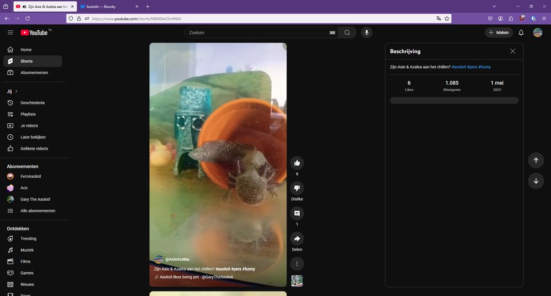The height and width of the screenshot is (296, 551).
Task: Open the list all tabs dropdown
Action: point(494,6)
